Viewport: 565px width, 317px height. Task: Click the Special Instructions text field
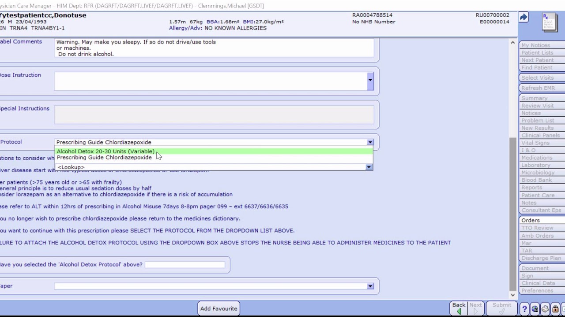coord(214,115)
